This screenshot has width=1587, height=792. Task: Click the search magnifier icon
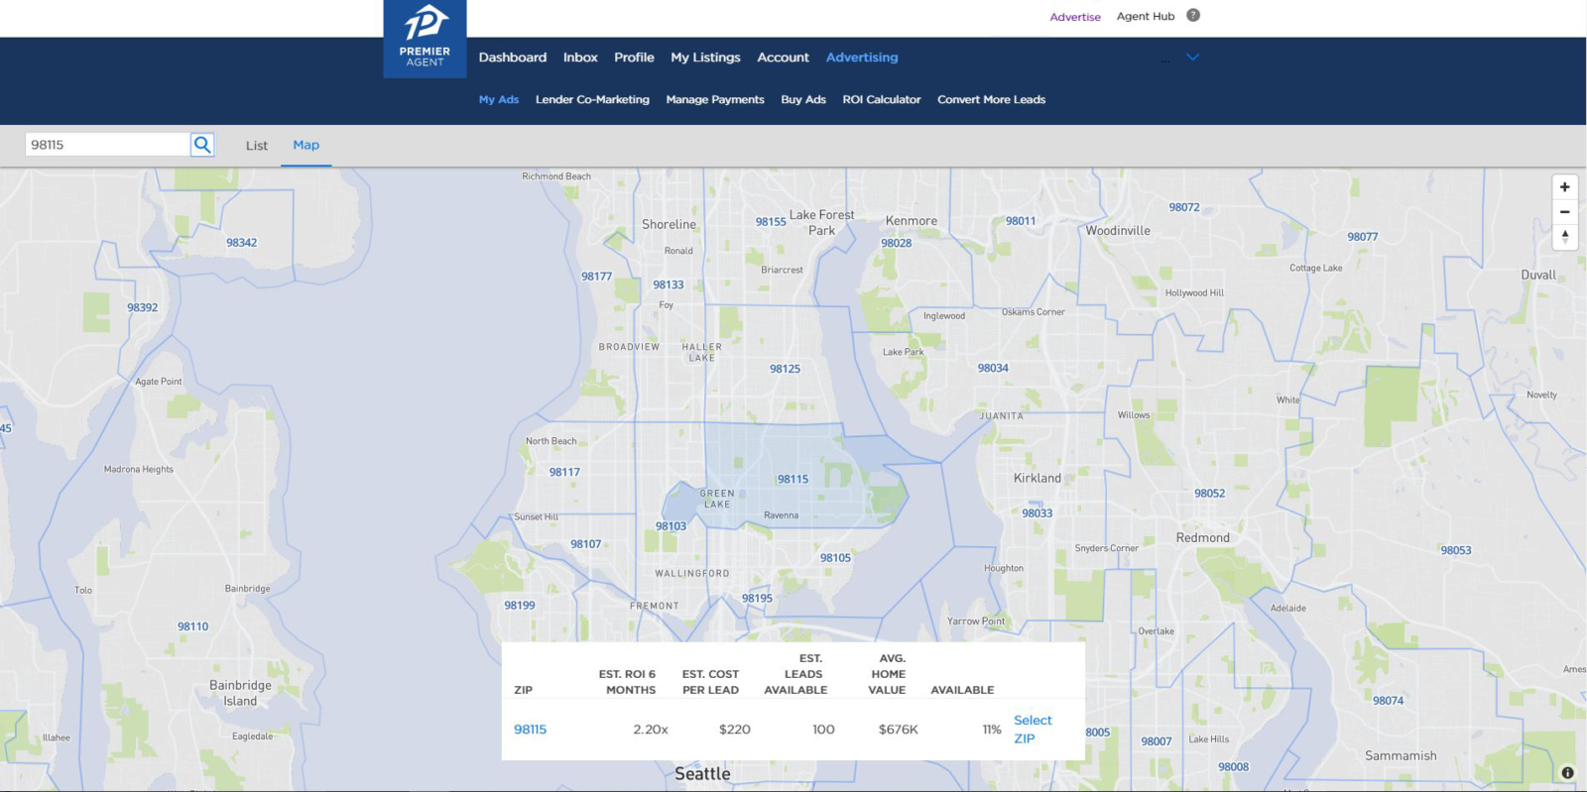[202, 145]
